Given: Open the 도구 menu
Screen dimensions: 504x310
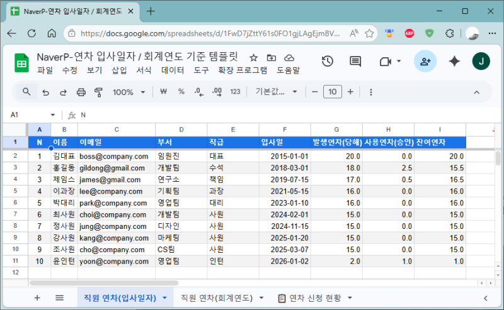Looking at the screenshot, I should pos(201,70).
